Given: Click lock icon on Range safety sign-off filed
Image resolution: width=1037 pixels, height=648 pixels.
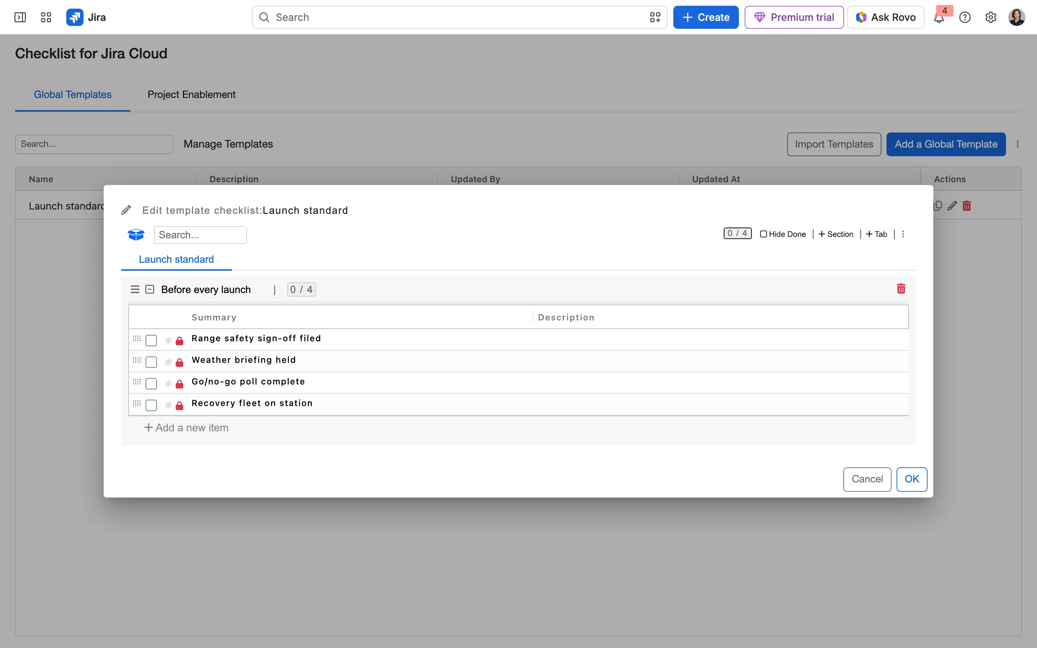Looking at the screenshot, I should [x=180, y=341].
